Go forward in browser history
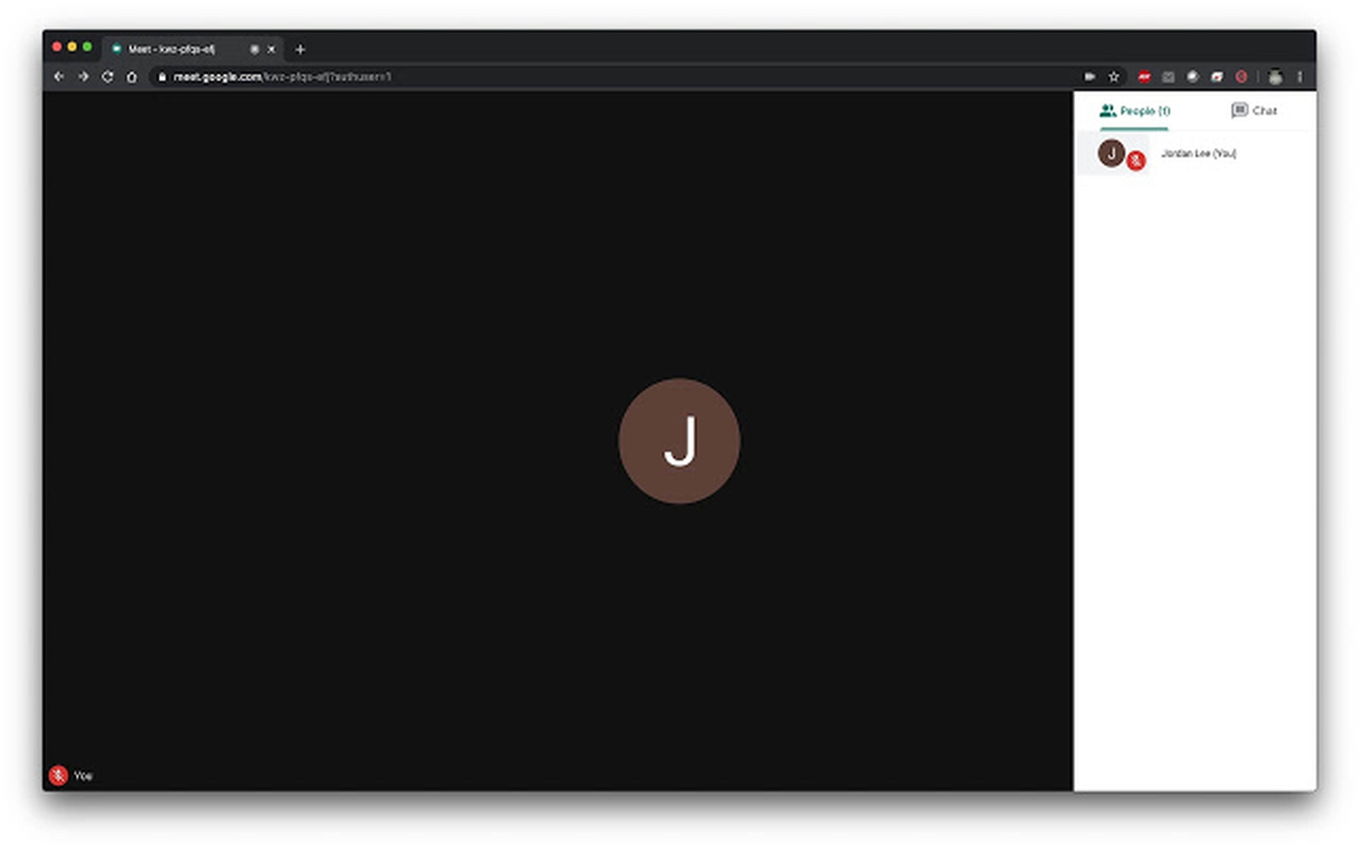Image resolution: width=1359 pixels, height=849 pixels. tap(83, 76)
